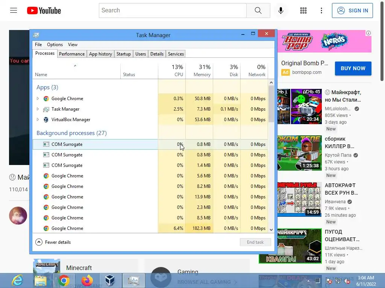Expand the VirtualBox Manager app row
Image resolution: width=385 pixels, height=288 pixels.
[x=38, y=120]
